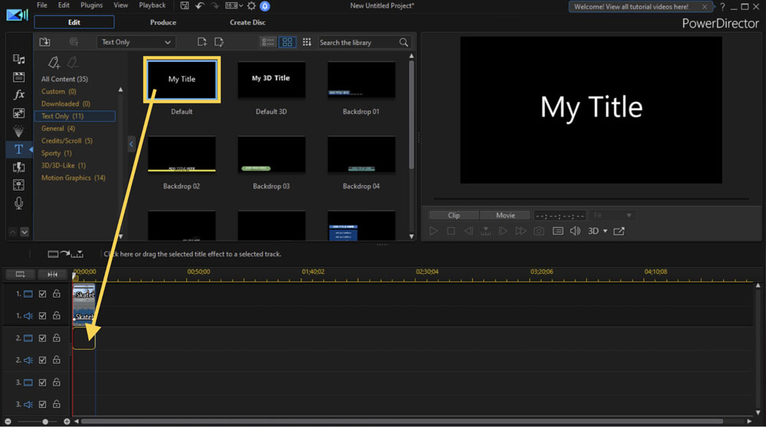Open the Plugins menu
Image resolution: width=766 pixels, height=427 pixels.
coord(91,5)
